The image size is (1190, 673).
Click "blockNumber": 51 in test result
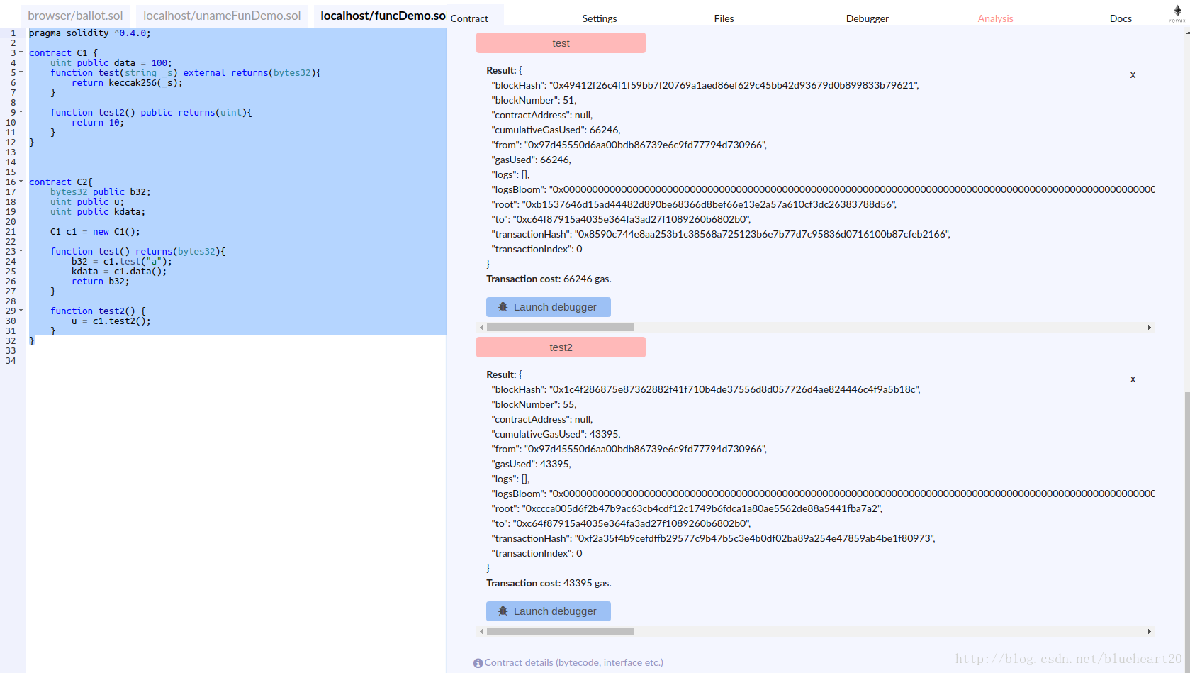click(534, 101)
